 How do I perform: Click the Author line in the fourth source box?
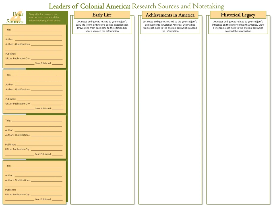tap(38, 176)
